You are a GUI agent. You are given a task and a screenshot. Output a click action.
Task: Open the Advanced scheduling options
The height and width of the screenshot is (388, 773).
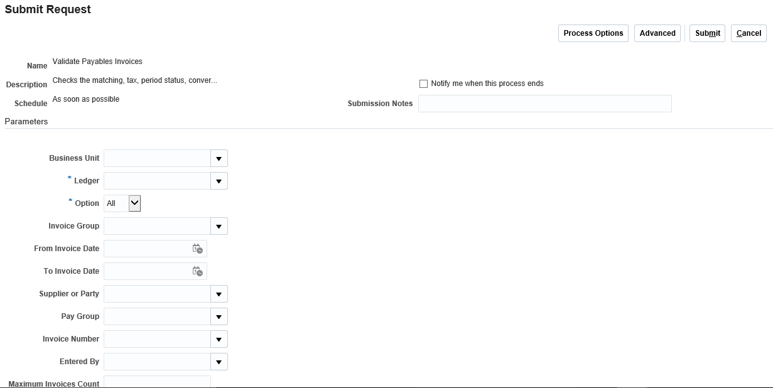point(657,33)
